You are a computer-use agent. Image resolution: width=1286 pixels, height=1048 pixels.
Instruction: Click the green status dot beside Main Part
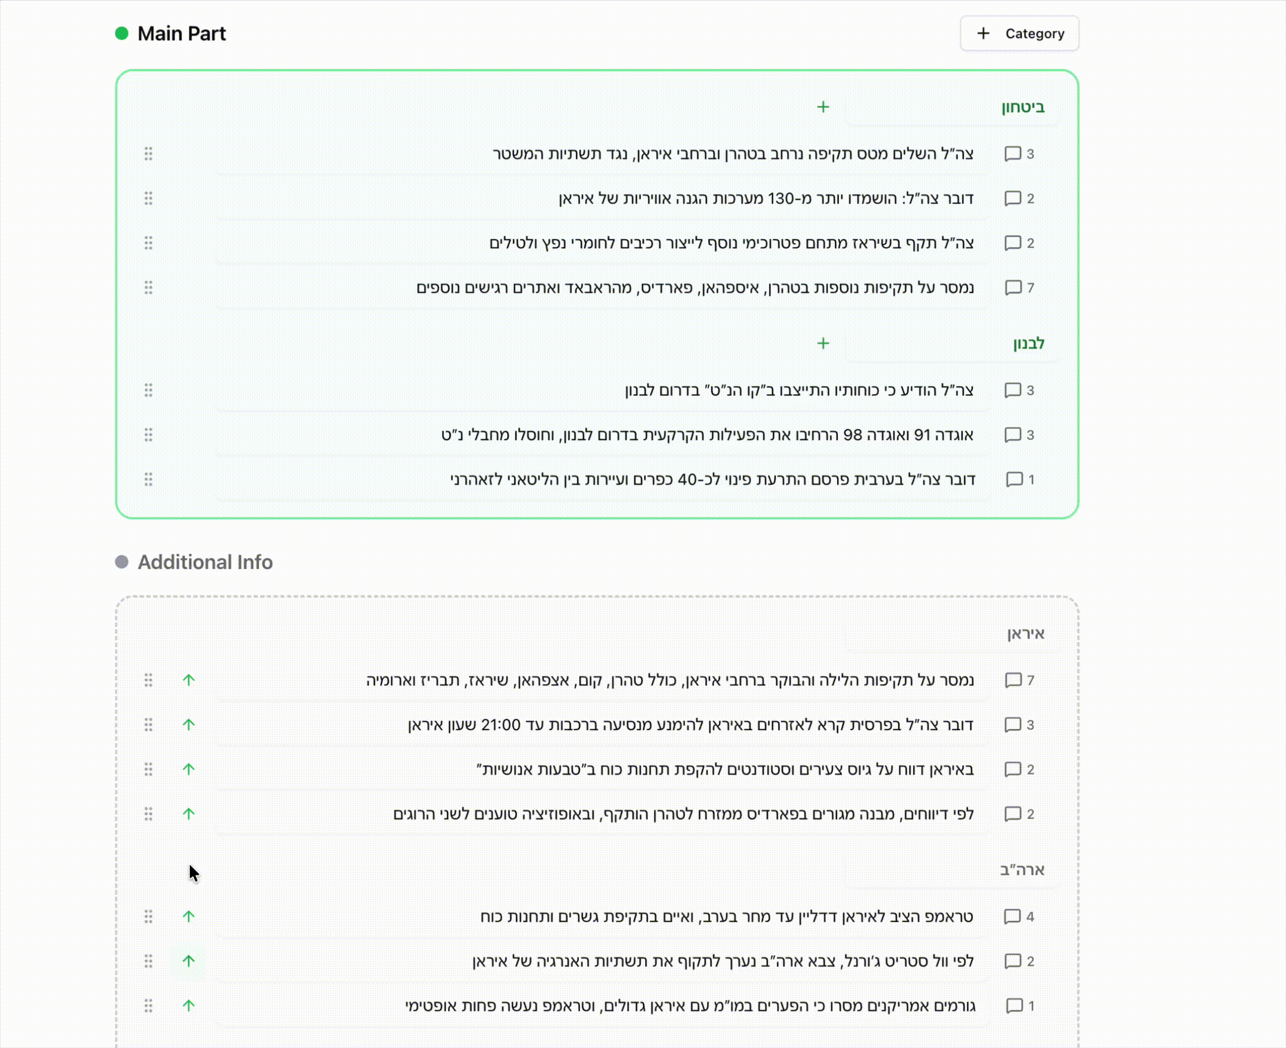(121, 33)
